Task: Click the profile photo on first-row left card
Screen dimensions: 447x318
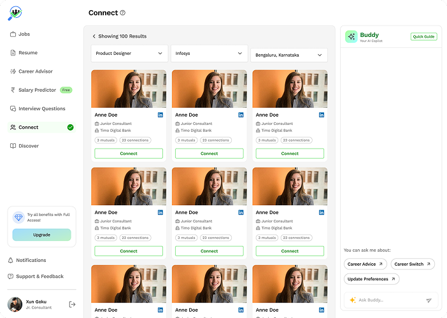Action: click(x=129, y=89)
